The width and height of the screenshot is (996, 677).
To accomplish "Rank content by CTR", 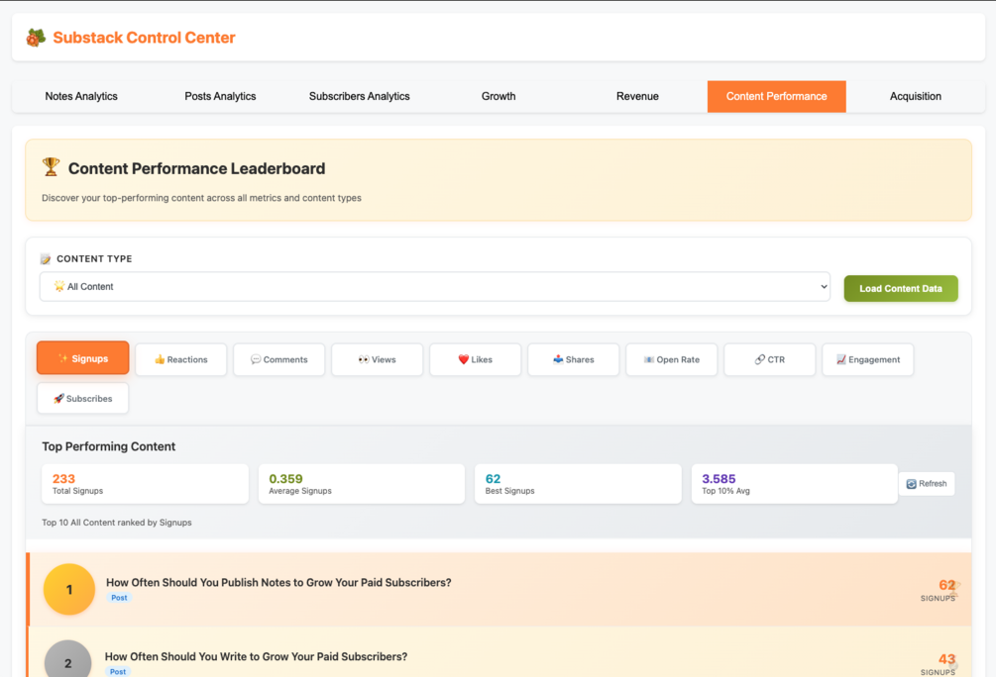I will [770, 359].
